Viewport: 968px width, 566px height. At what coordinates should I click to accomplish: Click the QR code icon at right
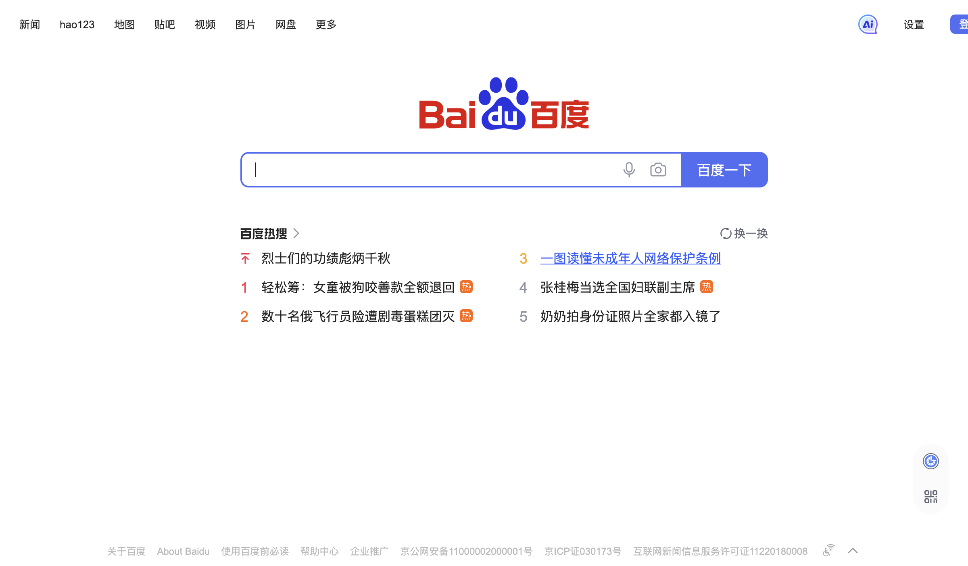tap(930, 496)
